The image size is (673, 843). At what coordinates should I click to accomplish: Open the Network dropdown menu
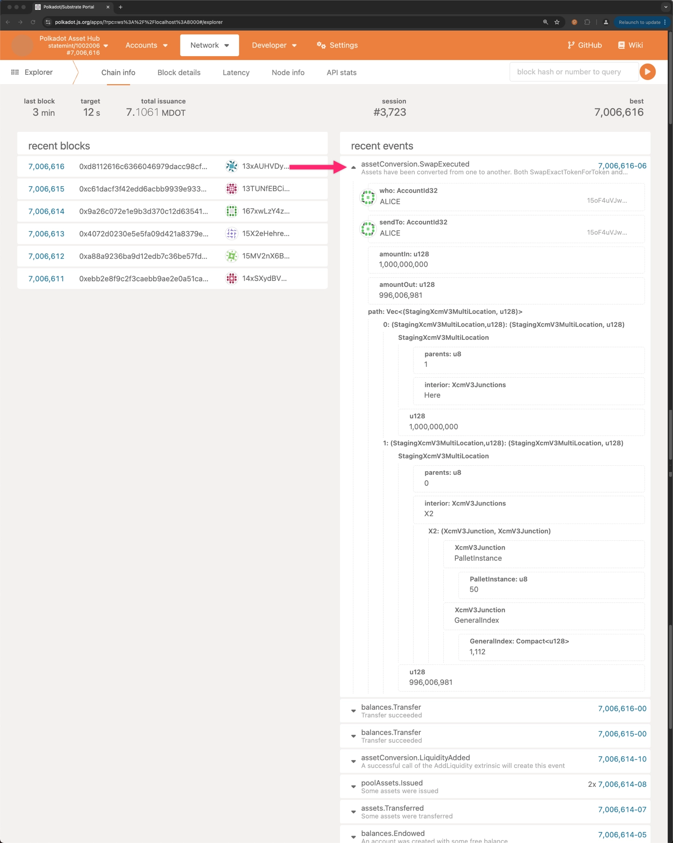[209, 45]
